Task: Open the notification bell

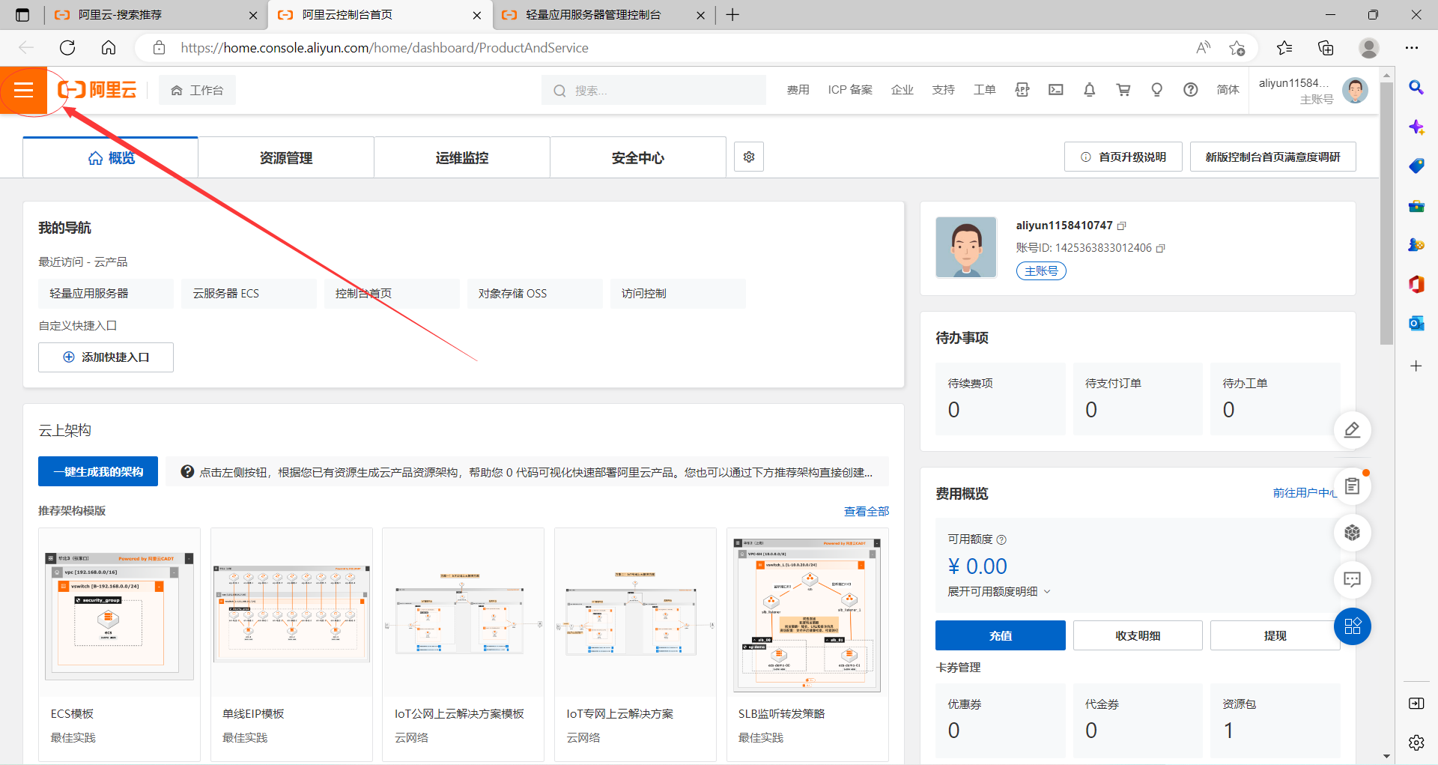Action: (x=1090, y=90)
